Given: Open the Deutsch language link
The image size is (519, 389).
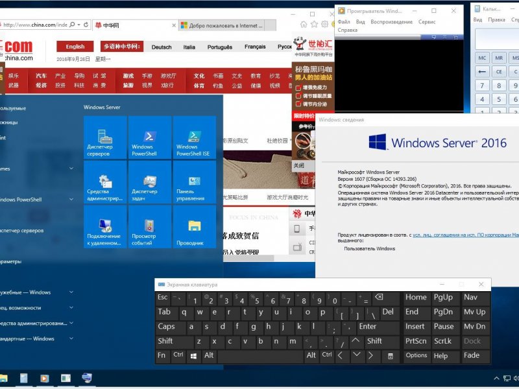Looking at the screenshot, I should [x=162, y=47].
